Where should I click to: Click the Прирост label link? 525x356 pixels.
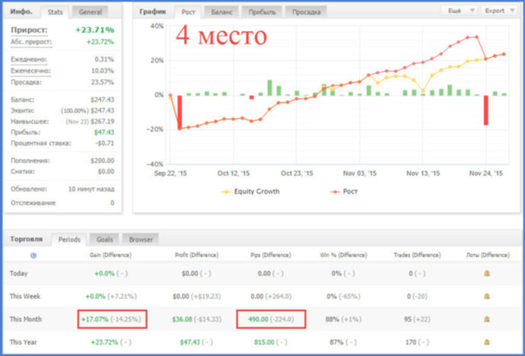pyautogui.click(x=29, y=30)
